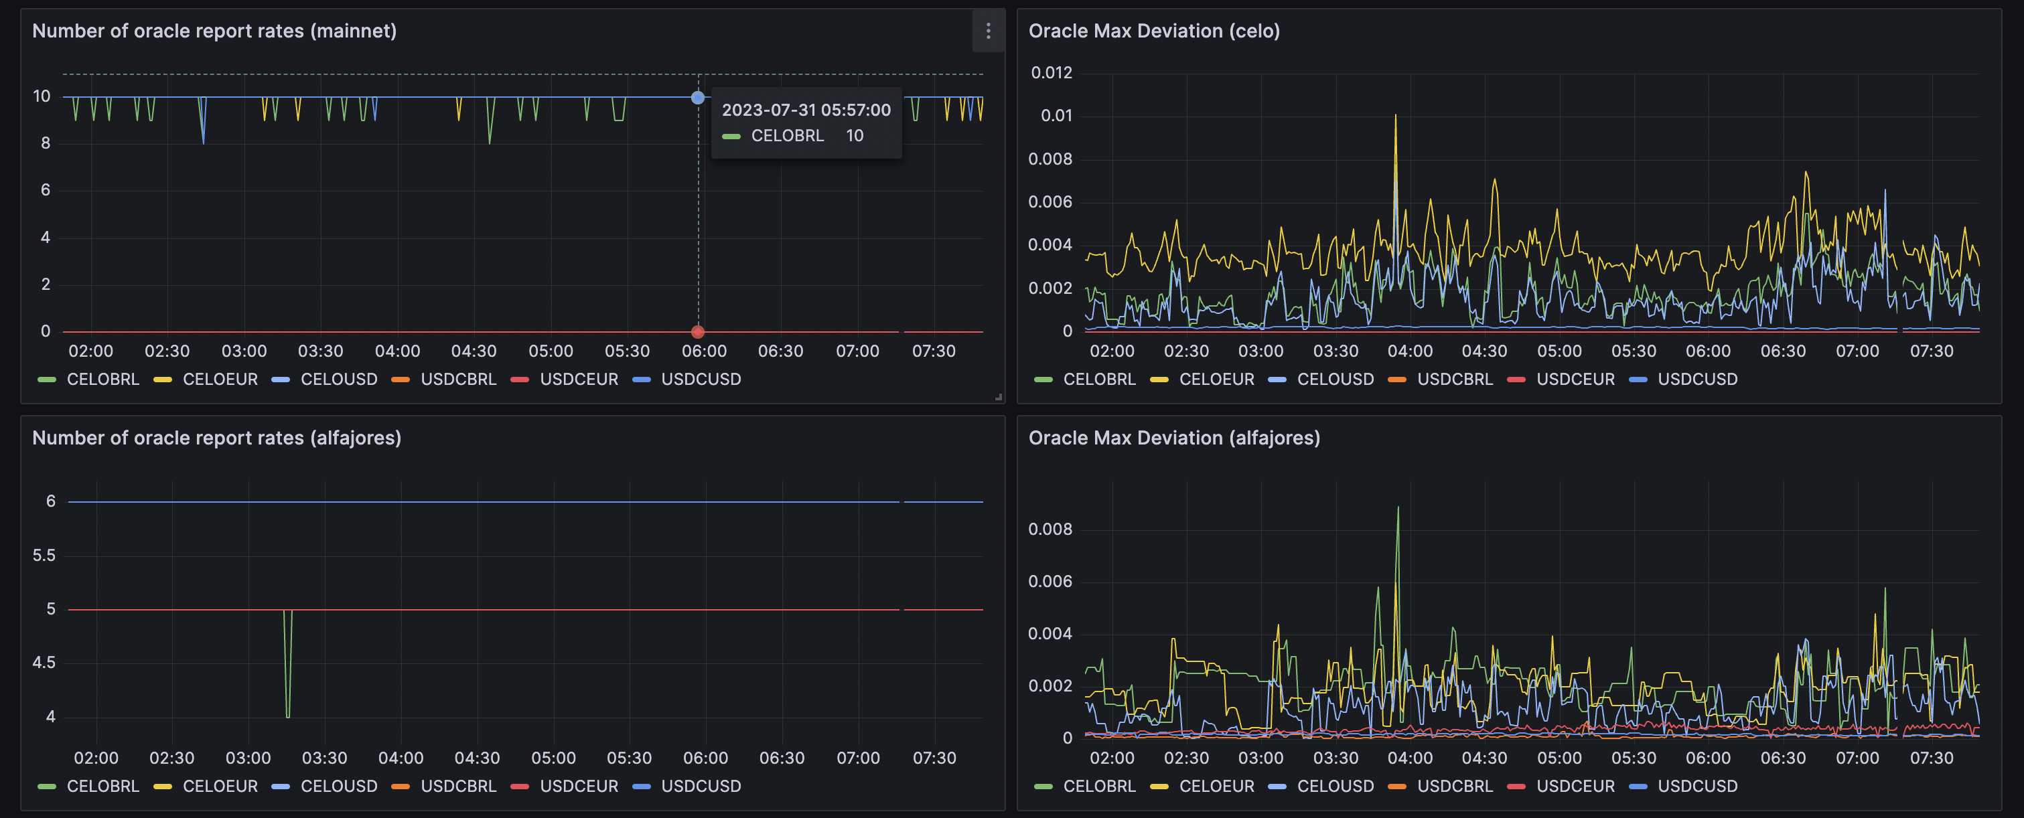The height and width of the screenshot is (818, 2024).
Task: Toggle CELOUSD series in alfajores Max Deviation legend
Action: [x=1335, y=786]
